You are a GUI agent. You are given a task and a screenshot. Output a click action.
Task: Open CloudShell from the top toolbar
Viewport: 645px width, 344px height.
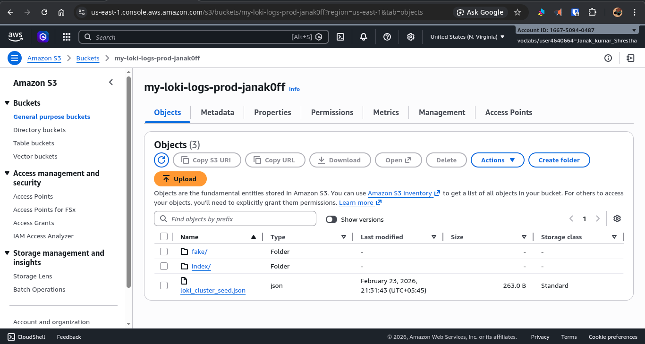(340, 37)
